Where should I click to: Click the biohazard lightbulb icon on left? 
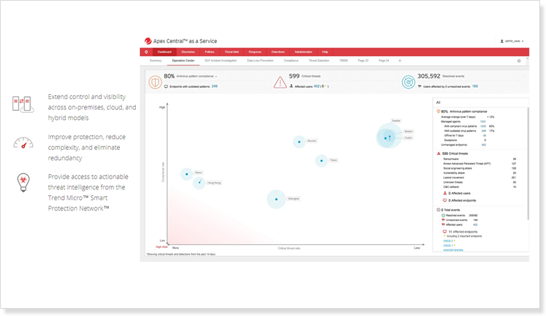23,182
